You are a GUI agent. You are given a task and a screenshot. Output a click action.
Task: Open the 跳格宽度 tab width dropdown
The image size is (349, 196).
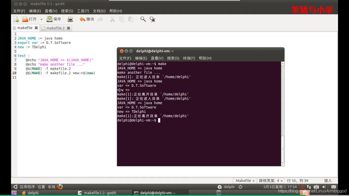(x=271, y=181)
